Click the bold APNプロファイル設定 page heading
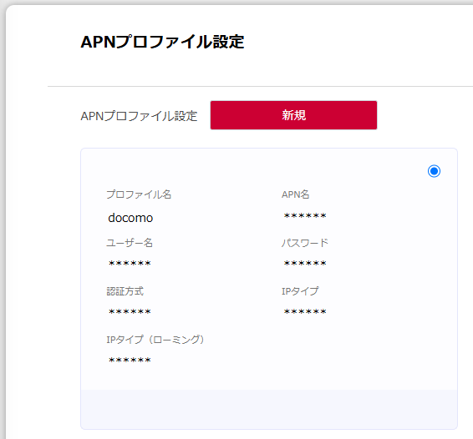This screenshot has height=439, width=473. click(x=162, y=42)
